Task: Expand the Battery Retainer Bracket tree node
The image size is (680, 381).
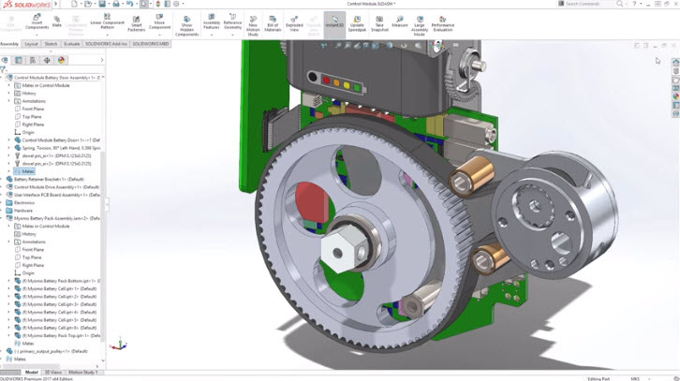Action: coord(4,179)
